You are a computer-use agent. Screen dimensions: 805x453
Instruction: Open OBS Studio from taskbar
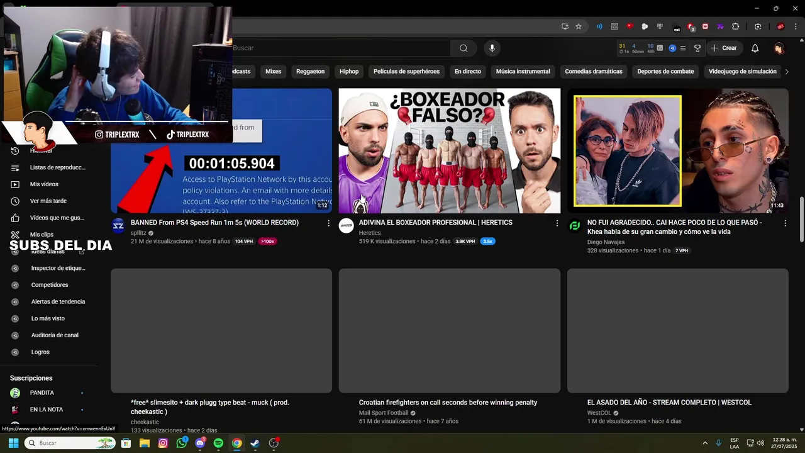274,443
